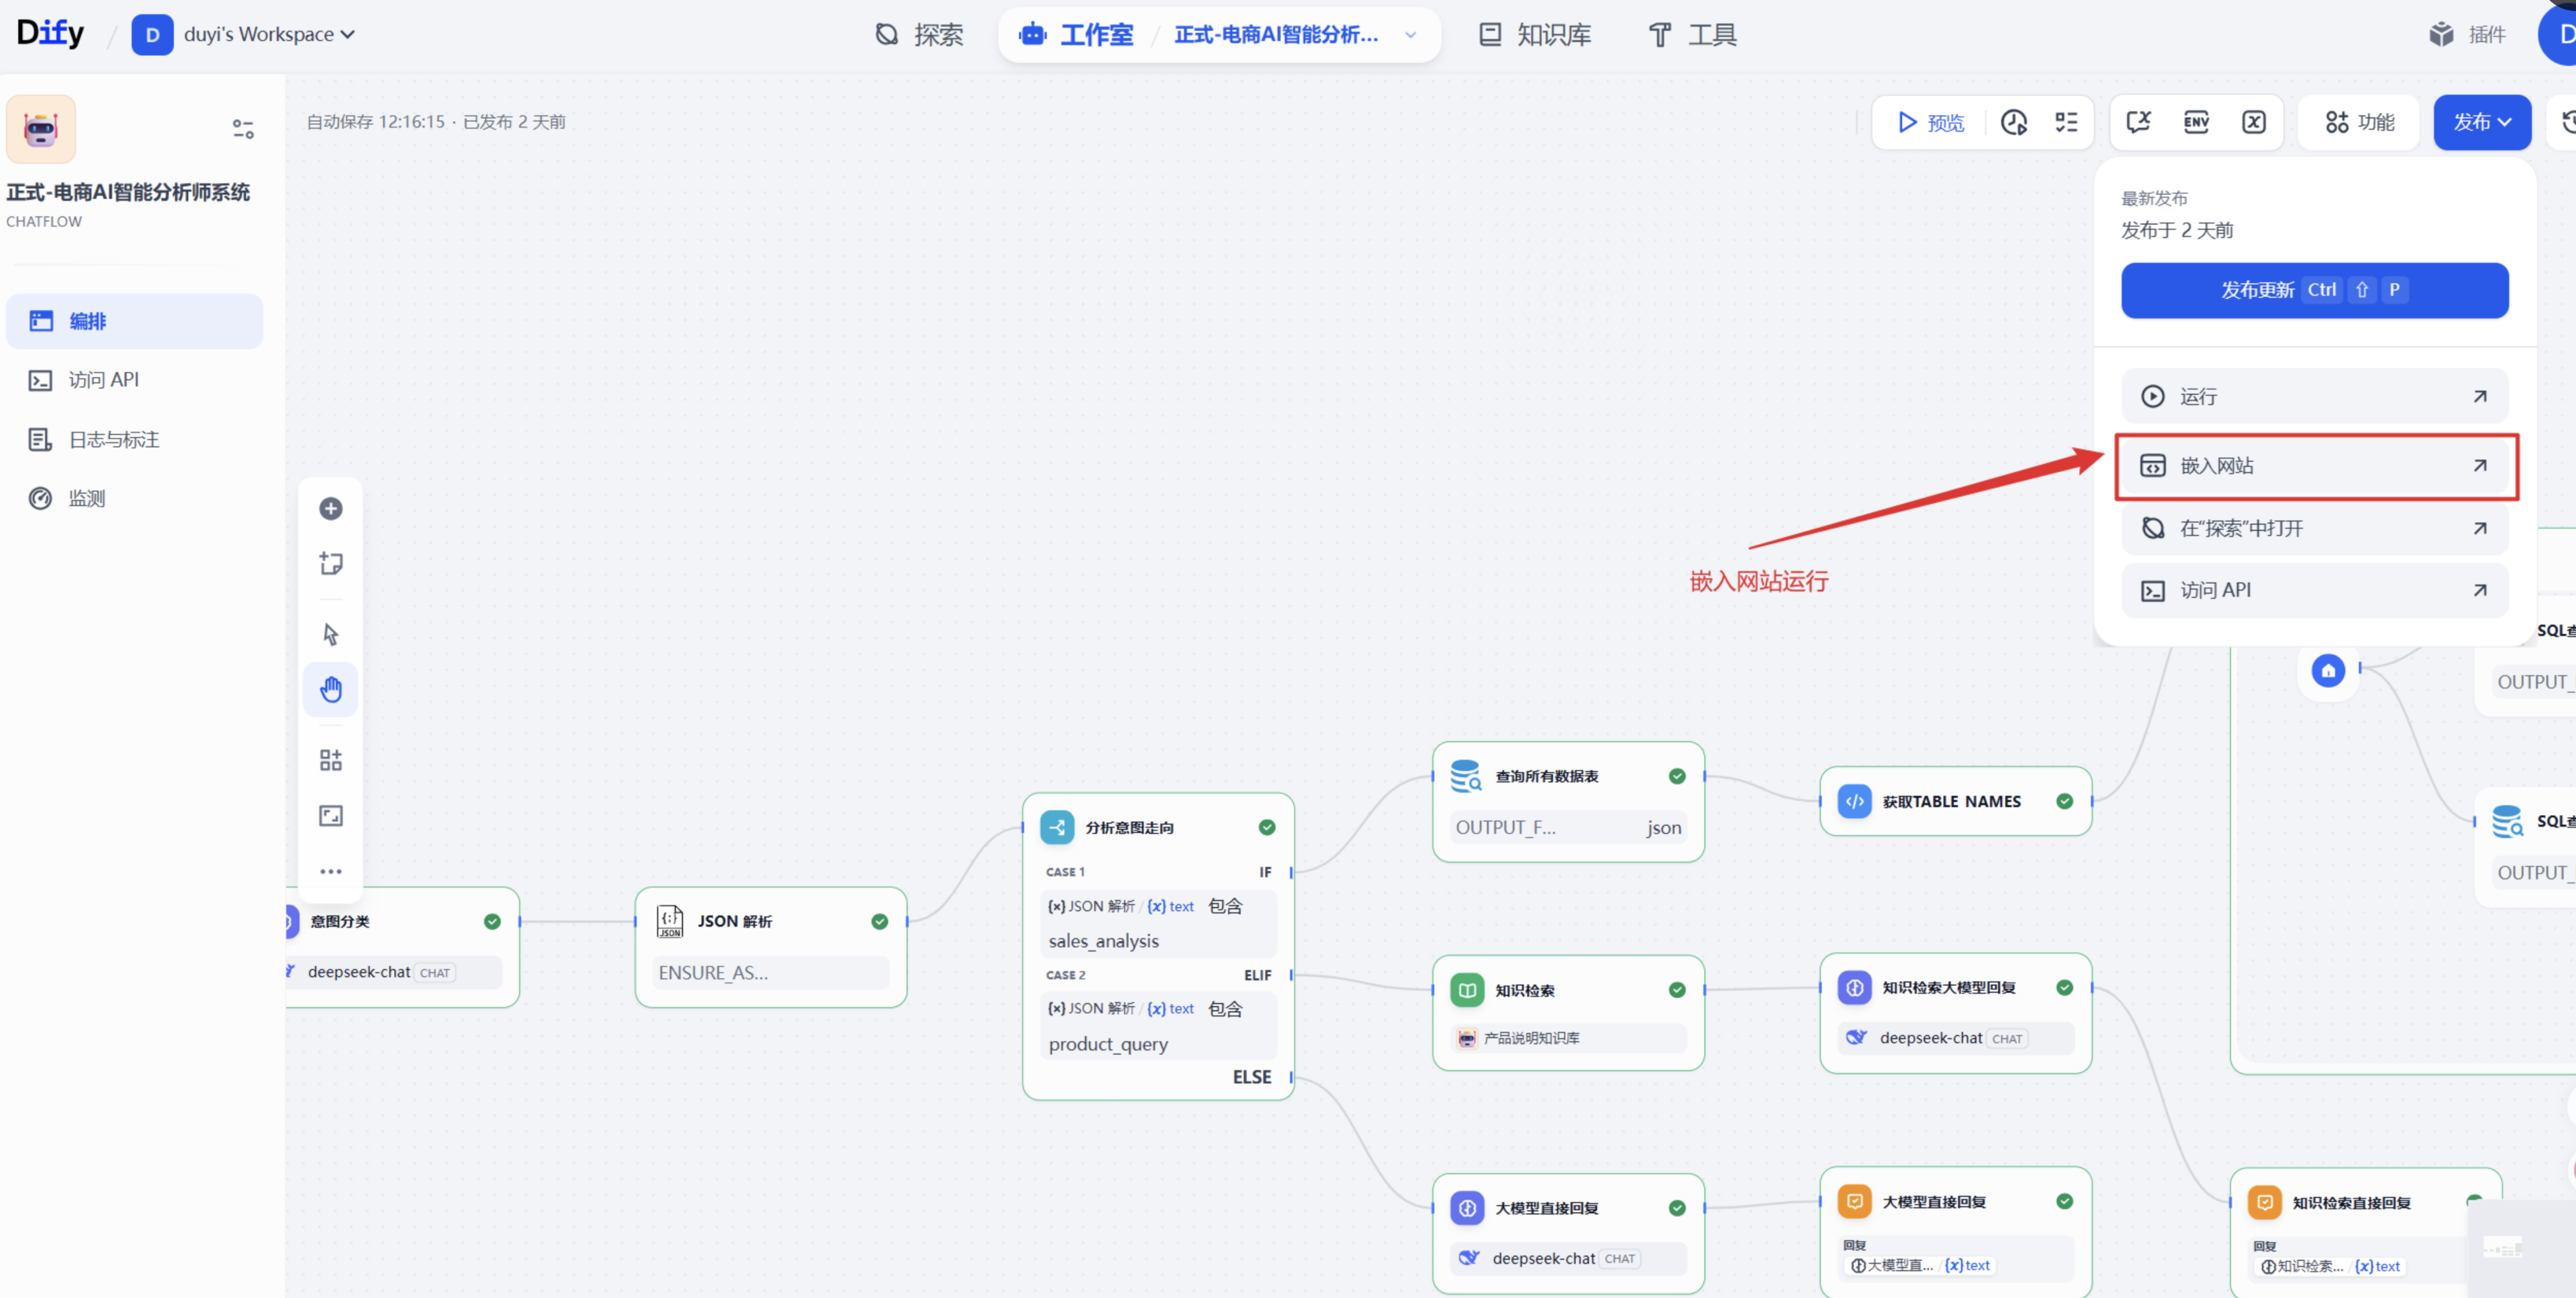The image size is (2576, 1298).
Task: Click the 发布更新 button
Action: tap(2314, 290)
